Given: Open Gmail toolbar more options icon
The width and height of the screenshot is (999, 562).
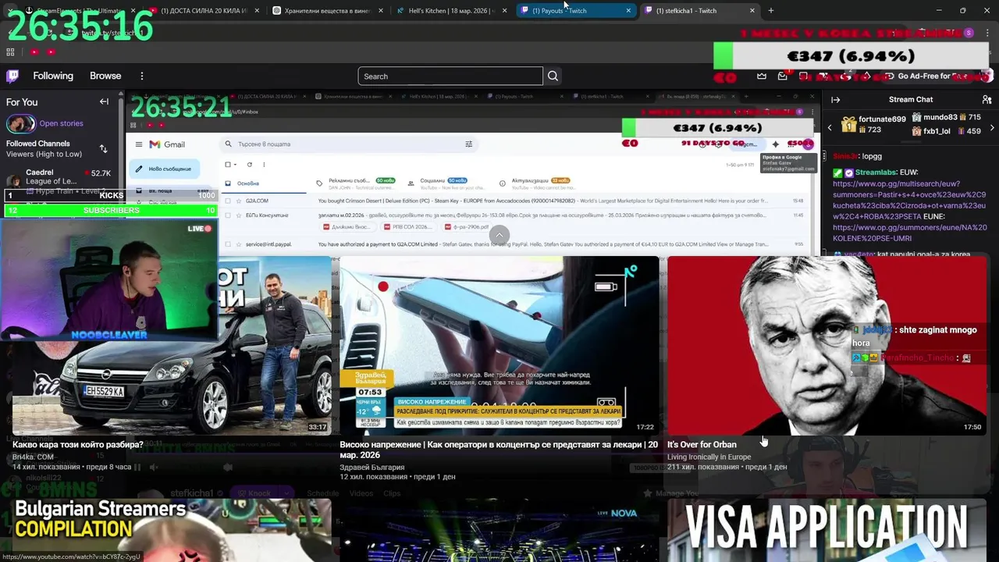Looking at the screenshot, I should pyautogui.click(x=264, y=165).
